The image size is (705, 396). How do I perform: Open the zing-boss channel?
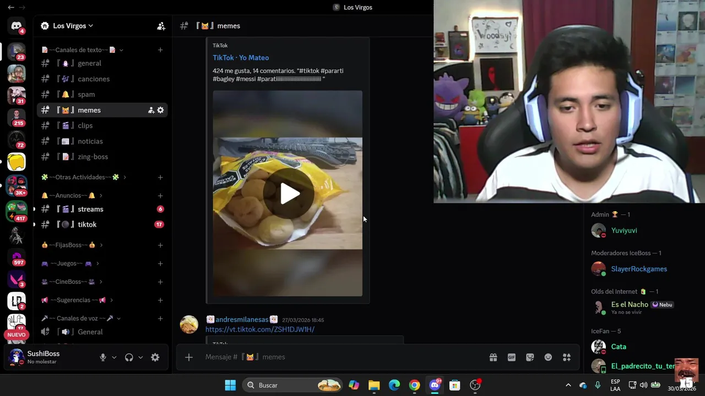point(102,157)
